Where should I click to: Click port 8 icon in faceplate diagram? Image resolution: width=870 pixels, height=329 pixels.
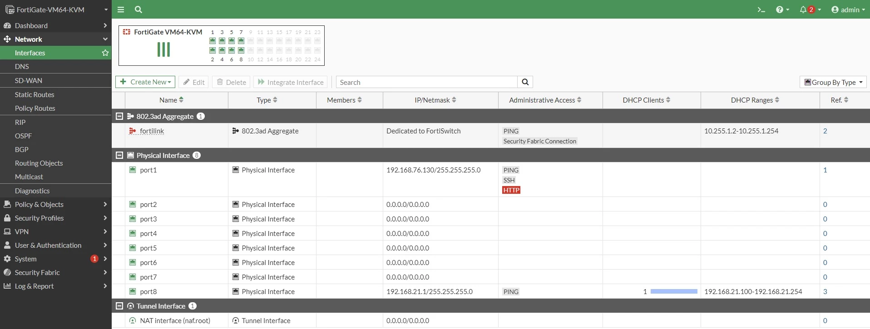[241, 50]
